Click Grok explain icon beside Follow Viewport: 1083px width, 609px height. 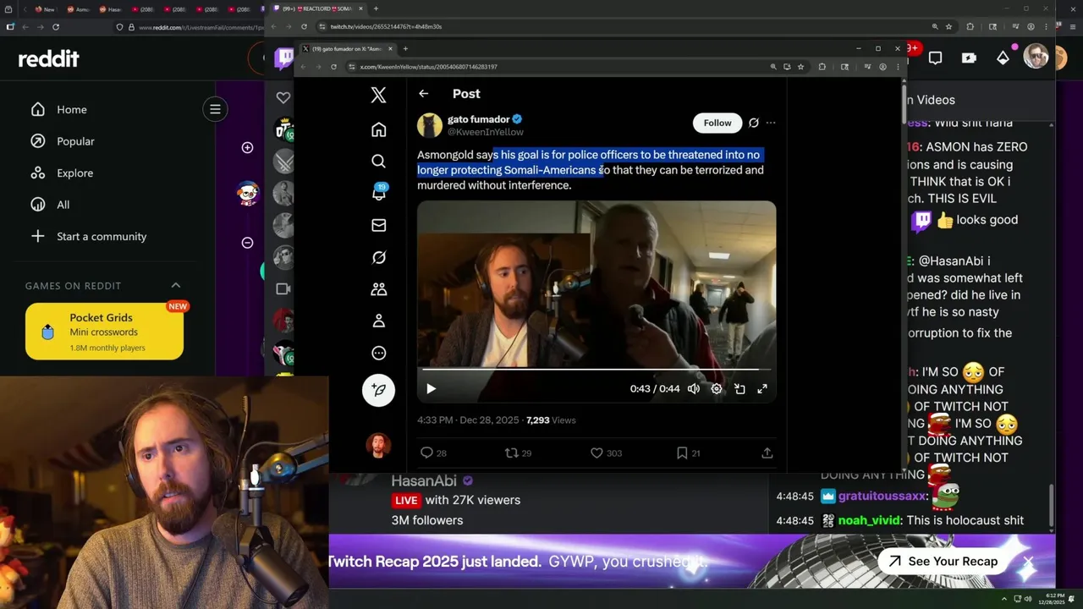pyautogui.click(x=754, y=123)
